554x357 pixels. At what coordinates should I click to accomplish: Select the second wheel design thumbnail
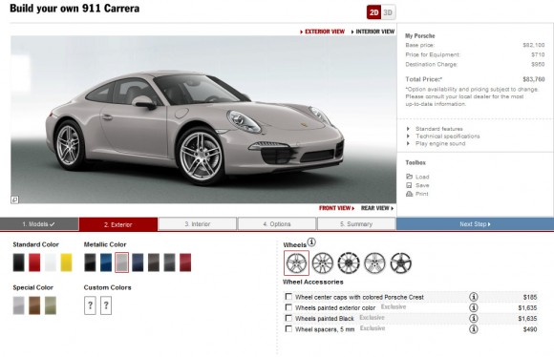tap(322, 263)
